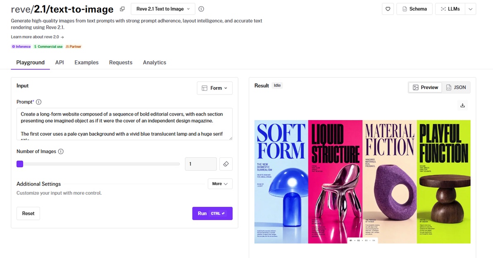This screenshot has width=493, height=258.
Task: Click the Prompt info icon
Action: pyautogui.click(x=39, y=102)
